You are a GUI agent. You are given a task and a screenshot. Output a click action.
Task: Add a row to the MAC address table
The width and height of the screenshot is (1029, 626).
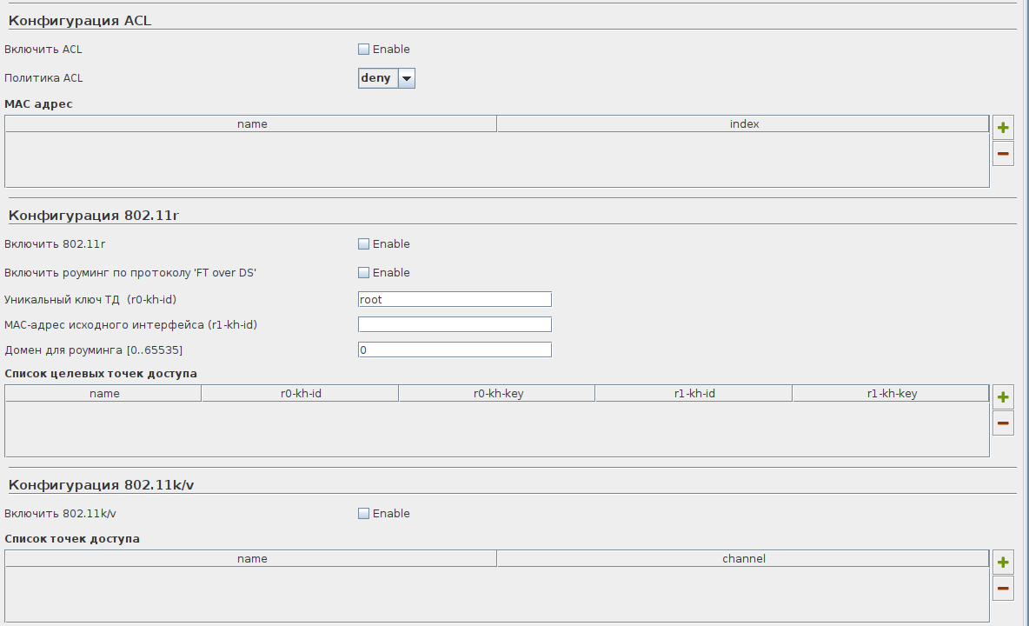[1003, 128]
